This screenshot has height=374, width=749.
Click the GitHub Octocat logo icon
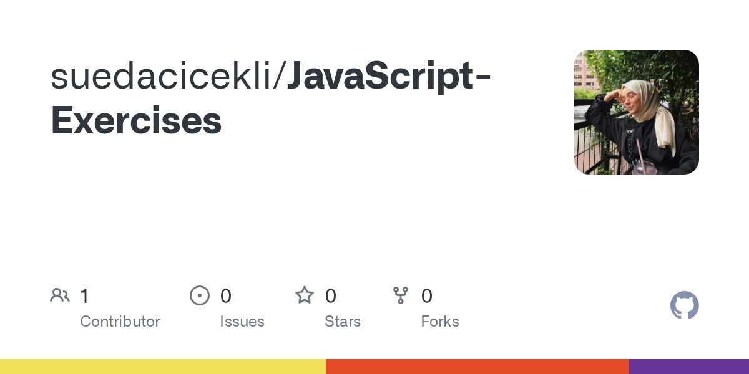click(x=684, y=305)
